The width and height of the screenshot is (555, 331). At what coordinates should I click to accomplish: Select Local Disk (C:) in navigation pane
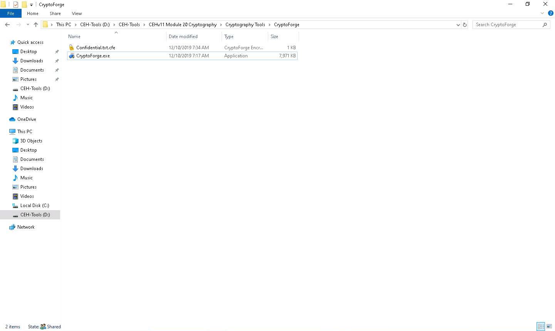pyautogui.click(x=35, y=206)
